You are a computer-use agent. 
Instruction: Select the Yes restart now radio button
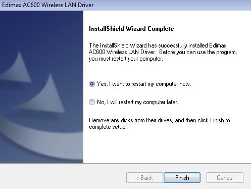pyautogui.click(x=92, y=84)
